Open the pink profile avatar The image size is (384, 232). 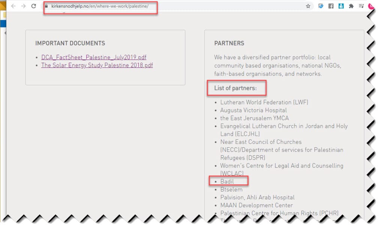pyautogui.click(x=370, y=6)
